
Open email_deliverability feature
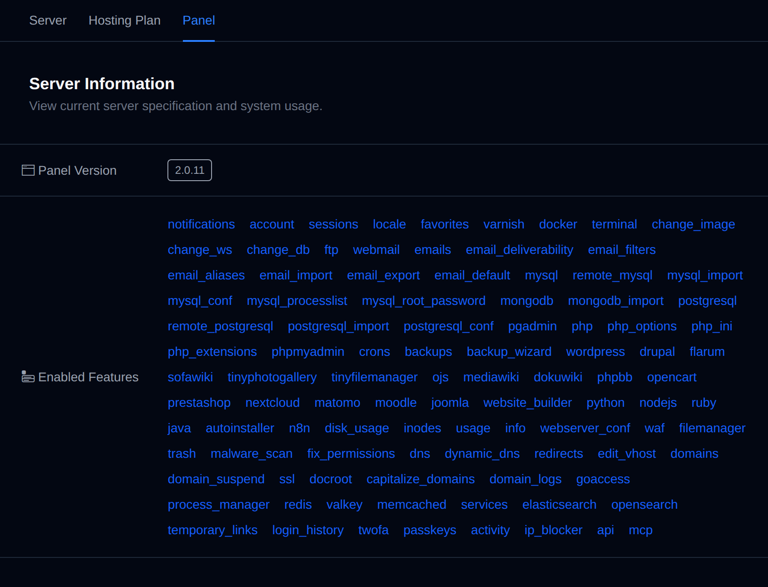click(520, 250)
